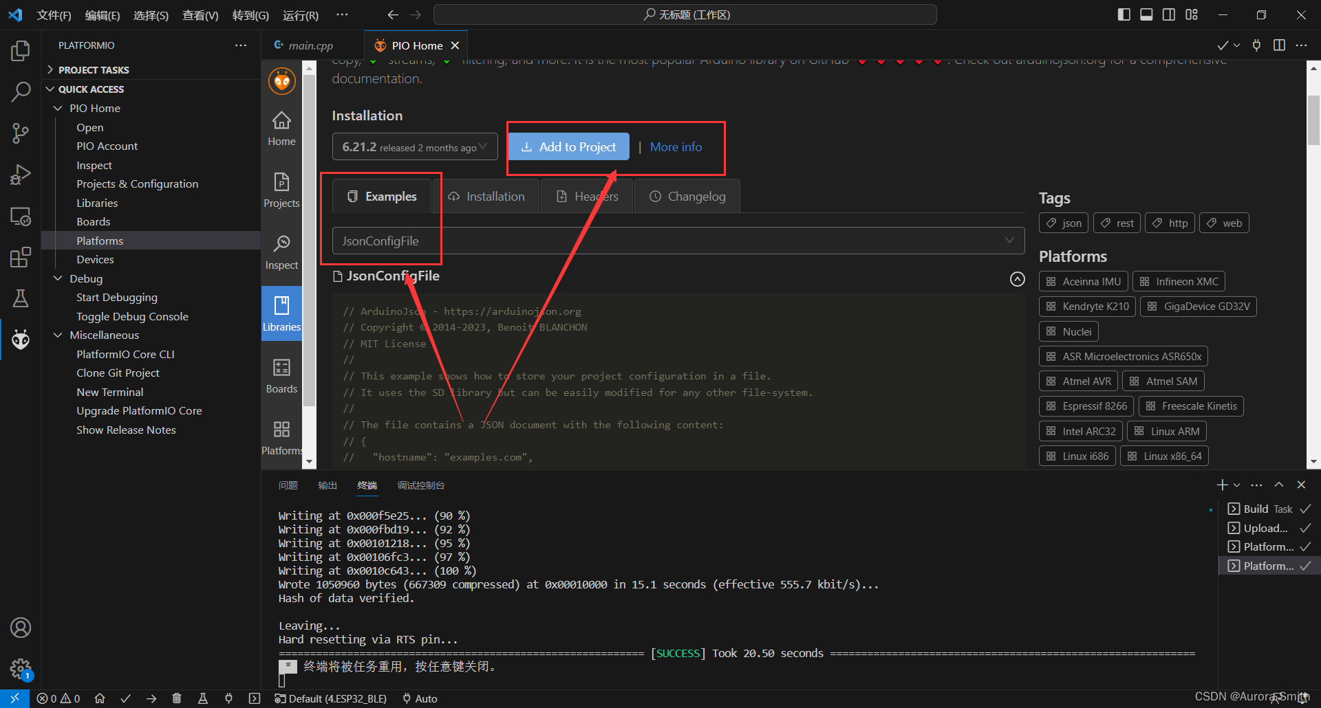Toggle primary side bar layout button

click(x=1124, y=14)
